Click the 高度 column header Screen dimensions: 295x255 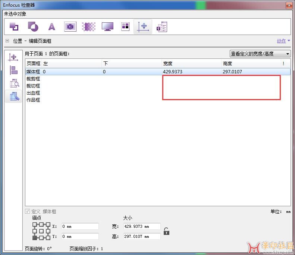(x=251, y=63)
